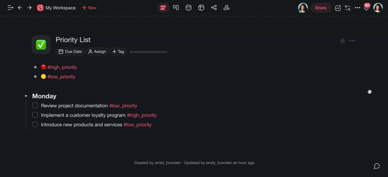388x177 pixels.
Task: Open page options three-dot menu beside star
Action: [352, 41]
